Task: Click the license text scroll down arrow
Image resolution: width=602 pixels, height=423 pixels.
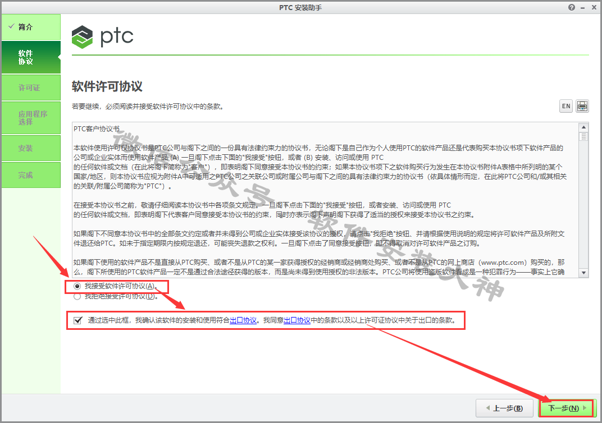Action: point(583,273)
